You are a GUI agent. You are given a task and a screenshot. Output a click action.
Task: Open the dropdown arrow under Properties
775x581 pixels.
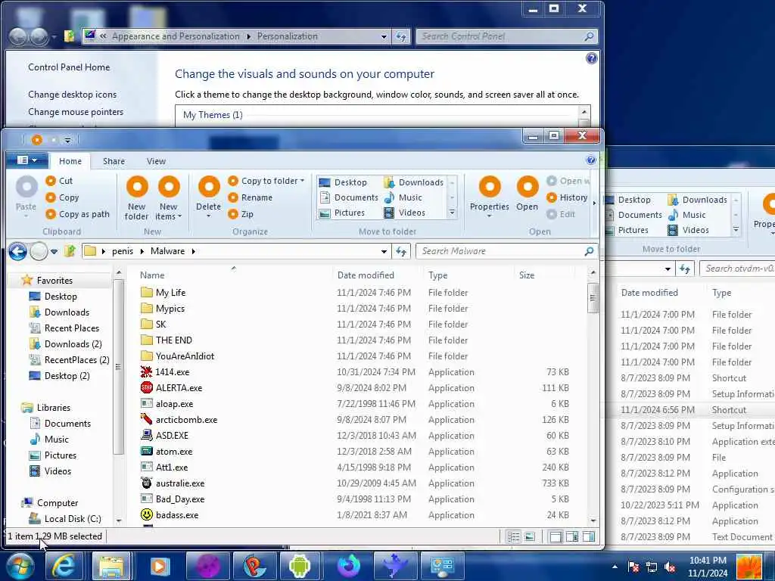click(x=489, y=216)
